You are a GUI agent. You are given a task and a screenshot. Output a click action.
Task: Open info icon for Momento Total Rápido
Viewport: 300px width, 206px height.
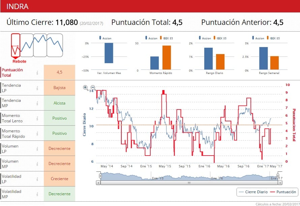click(x=37, y=133)
